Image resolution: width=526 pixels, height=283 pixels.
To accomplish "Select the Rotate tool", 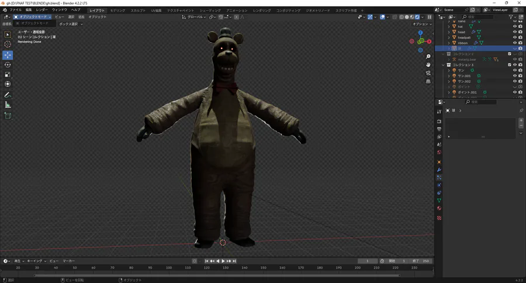I will [x=8, y=65].
